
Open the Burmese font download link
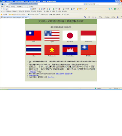point(69,74)
